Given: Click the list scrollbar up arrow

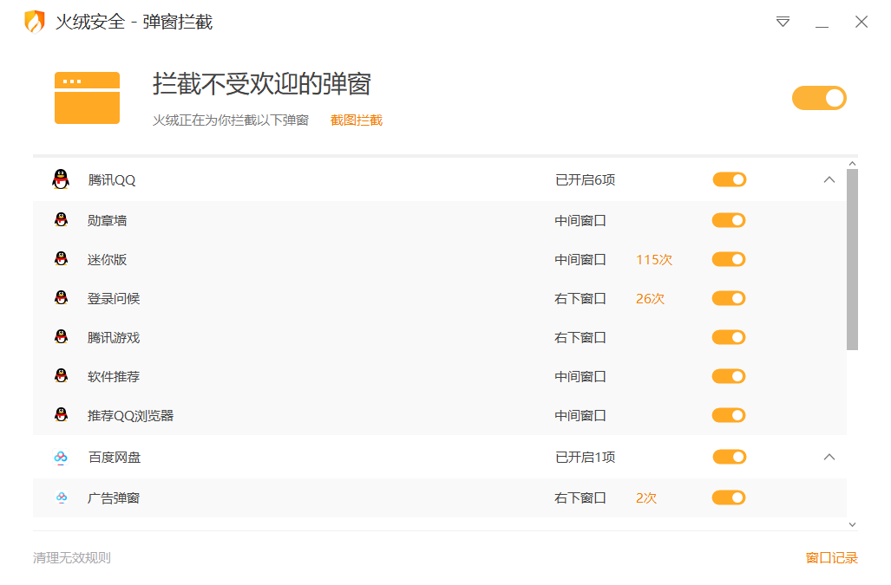Looking at the screenshot, I should click(x=852, y=164).
